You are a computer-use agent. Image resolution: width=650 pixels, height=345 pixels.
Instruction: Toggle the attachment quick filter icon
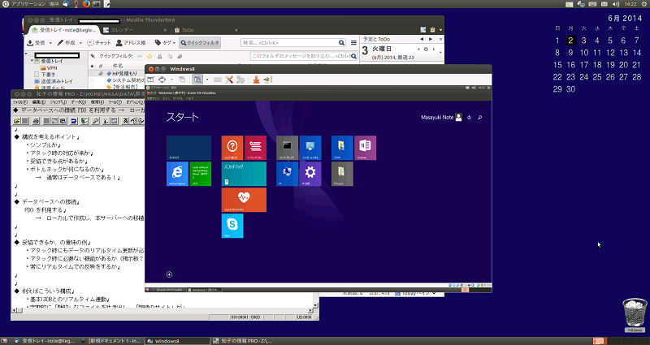(x=180, y=56)
